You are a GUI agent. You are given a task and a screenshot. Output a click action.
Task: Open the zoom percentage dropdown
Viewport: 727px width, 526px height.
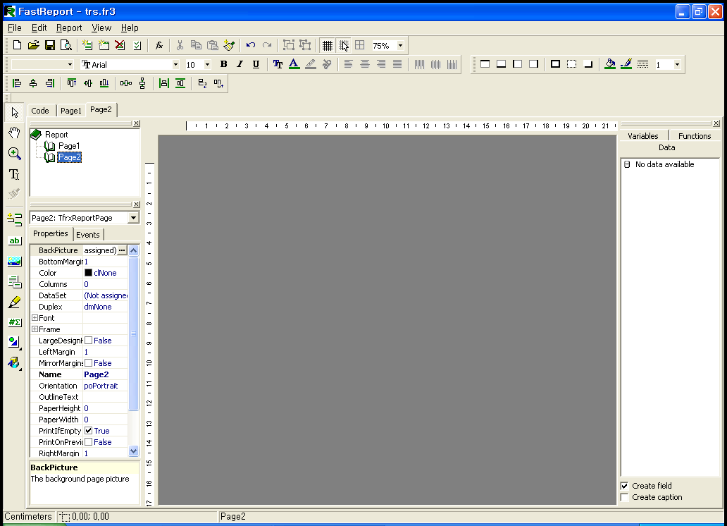click(x=400, y=45)
